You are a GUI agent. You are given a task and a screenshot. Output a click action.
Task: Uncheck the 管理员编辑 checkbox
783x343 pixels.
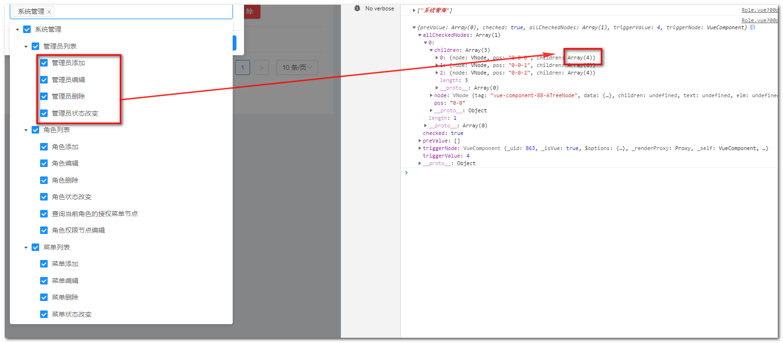(x=44, y=80)
